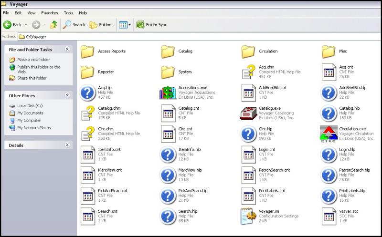Click the Search toolbar button

point(74,25)
